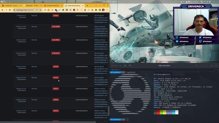219x123 pixels.
Task: Close the 'freecad packag...' browser tab
Action: pyautogui.click(x=83, y=5)
